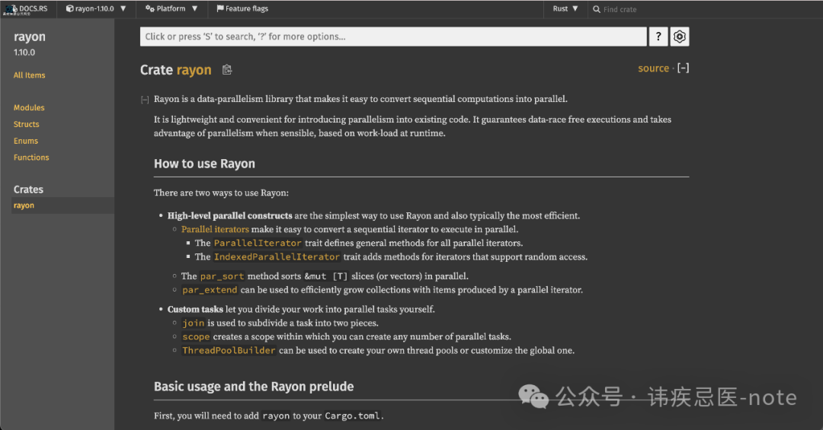This screenshot has width=823, height=430.
Task: Click the '&mut [T]' code text
Action: tap(326, 276)
